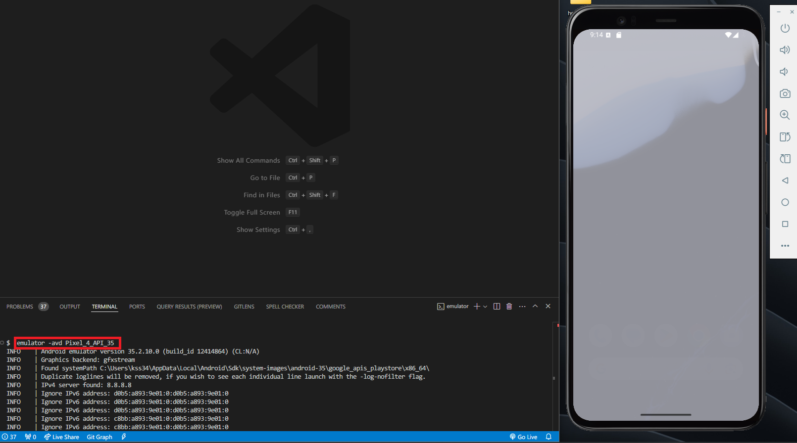Image resolution: width=797 pixels, height=443 pixels.
Task: Click emulator SD card status icon
Action: pos(619,35)
